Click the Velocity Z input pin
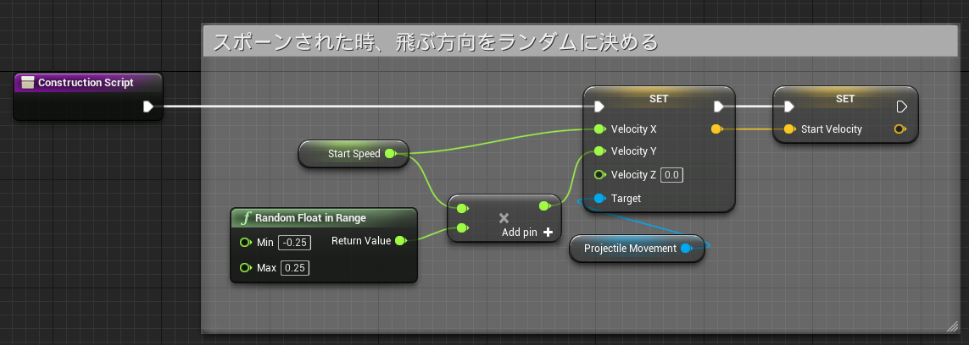The width and height of the screenshot is (969, 345). click(x=599, y=175)
